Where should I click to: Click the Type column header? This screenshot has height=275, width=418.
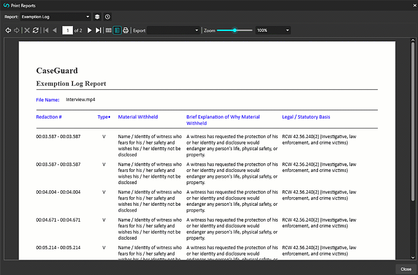click(x=104, y=117)
